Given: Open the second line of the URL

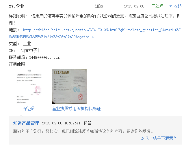Looking at the screenshot, I should point(51,37).
